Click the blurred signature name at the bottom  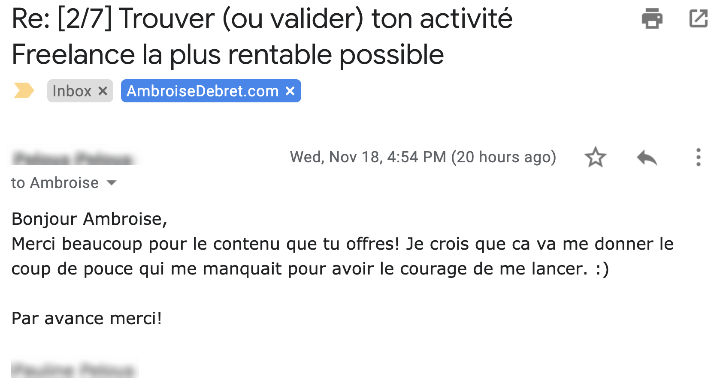click(74, 369)
